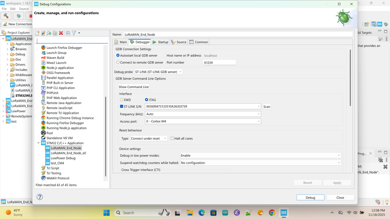Collapse STM32 C/C++ Application tree node
390x219 pixels.
click(x=38, y=143)
